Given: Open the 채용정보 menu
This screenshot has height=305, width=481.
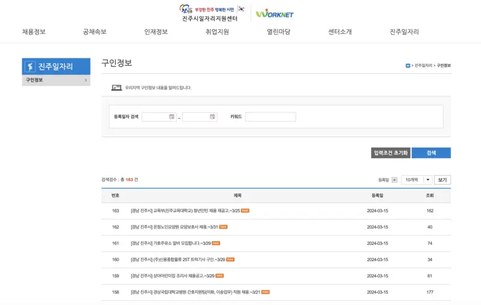Looking at the screenshot, I should pyautogui.click(x=34, y=32).
